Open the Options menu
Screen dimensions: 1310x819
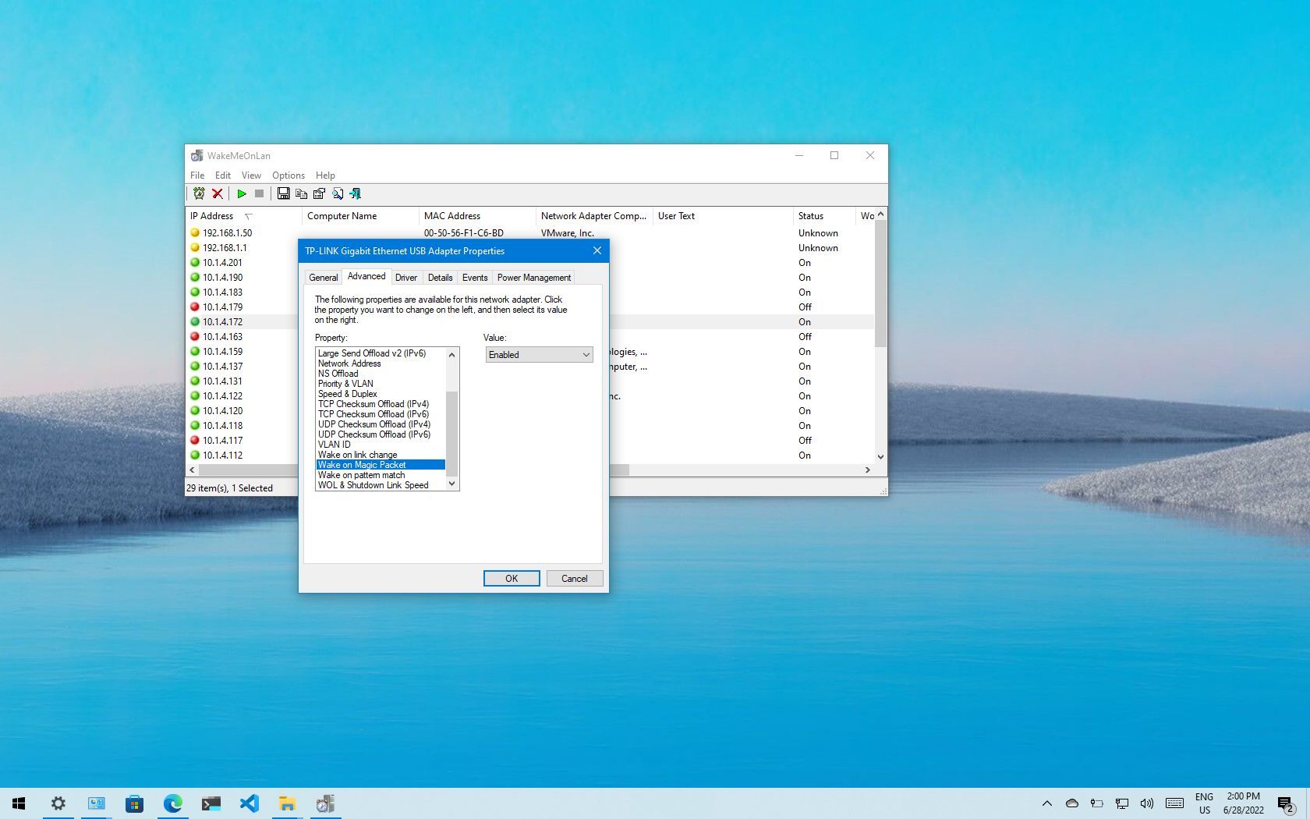pos(288,175)
